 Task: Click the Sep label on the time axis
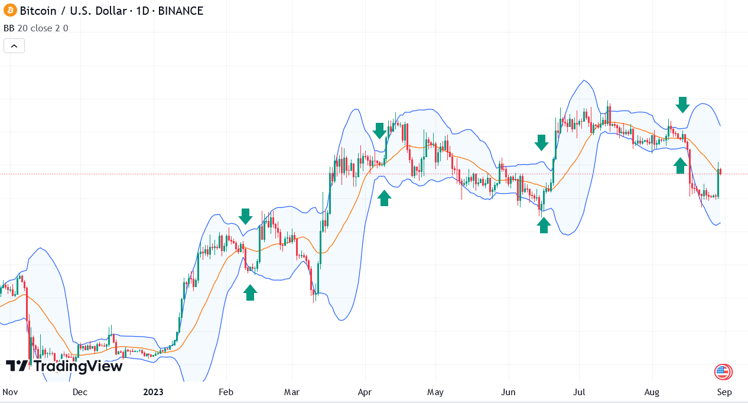tap(724, 392)
